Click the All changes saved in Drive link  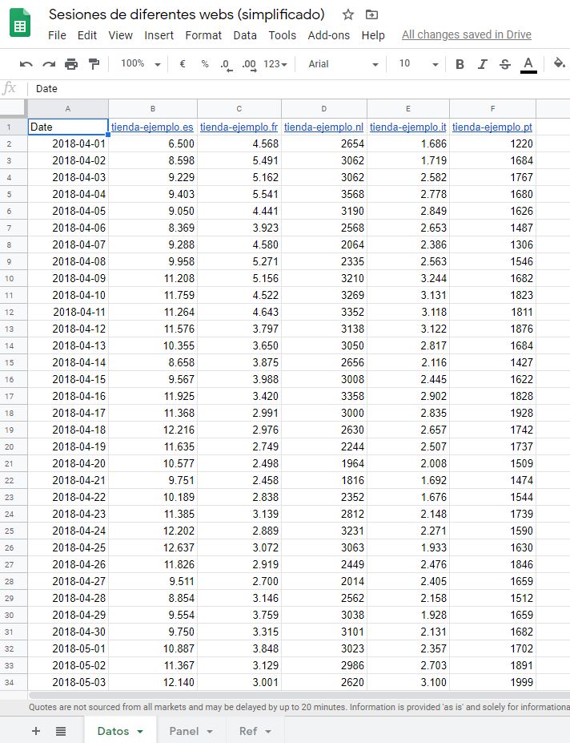(x=466, y=34)
